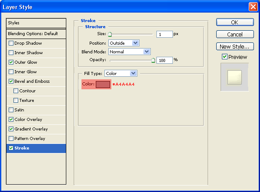
Task: Disable the Bevel and Emboss checkbox
Action: 11,81
